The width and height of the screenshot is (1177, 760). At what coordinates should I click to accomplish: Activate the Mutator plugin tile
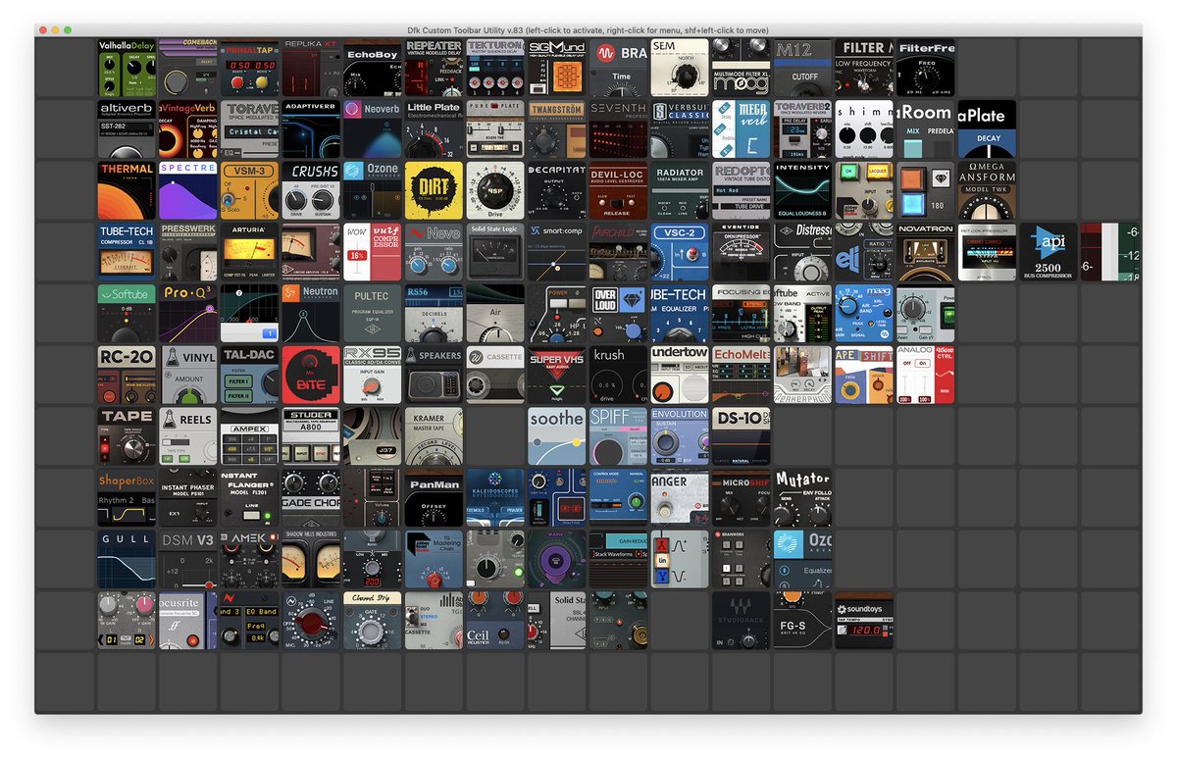coord(802,498)
